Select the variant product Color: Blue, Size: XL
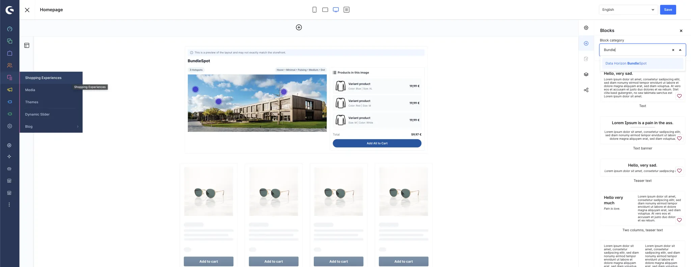691x267 pixels. pyautogui.click(x=377, y=86)
